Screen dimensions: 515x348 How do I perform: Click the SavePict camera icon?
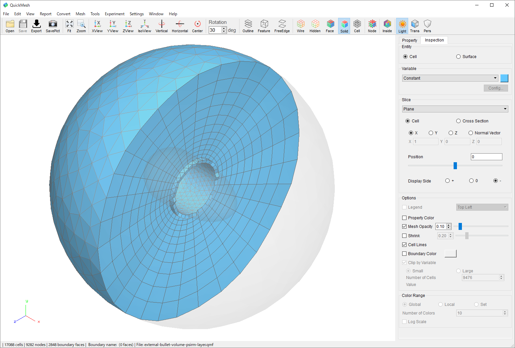pyautogui.click(x=53, y=26)
